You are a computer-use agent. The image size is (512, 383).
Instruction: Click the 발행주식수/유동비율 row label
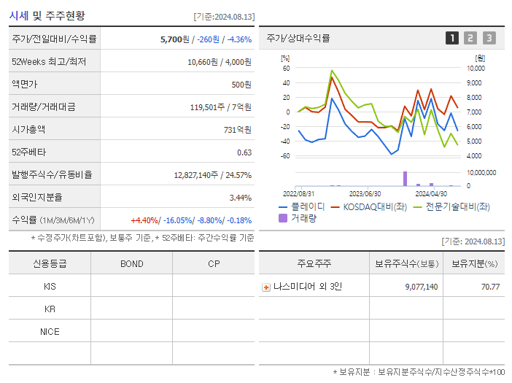click(x=52, y=174)
